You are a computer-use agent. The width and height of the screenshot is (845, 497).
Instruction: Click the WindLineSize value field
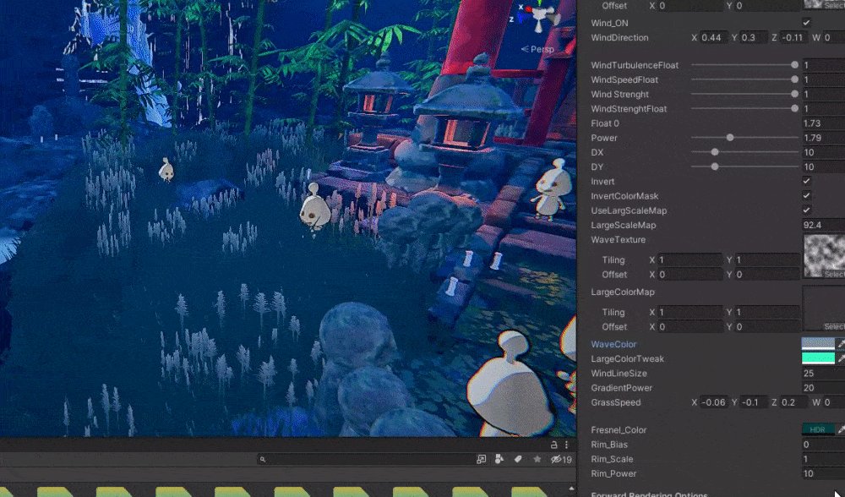tap(822, 374)
